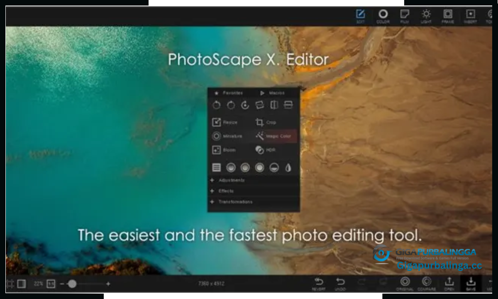Zoom in with the plus button
This screenshot has width=498, height=299.
108,284
